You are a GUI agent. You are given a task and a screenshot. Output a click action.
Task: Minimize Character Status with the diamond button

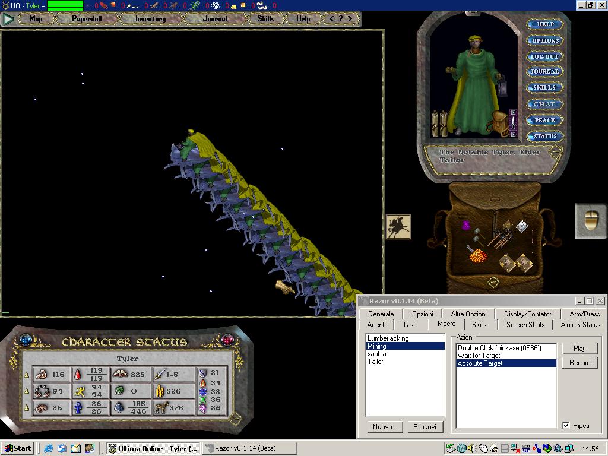point(235,419)
